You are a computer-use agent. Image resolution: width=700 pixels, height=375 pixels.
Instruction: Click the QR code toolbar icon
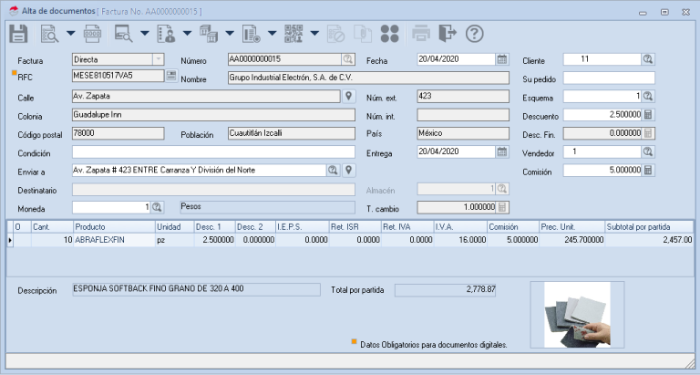(x=293, y=34)
